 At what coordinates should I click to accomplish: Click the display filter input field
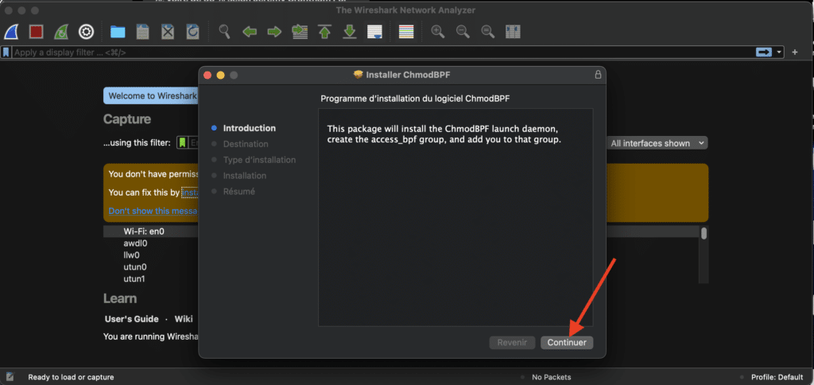(x=383, y=52)
